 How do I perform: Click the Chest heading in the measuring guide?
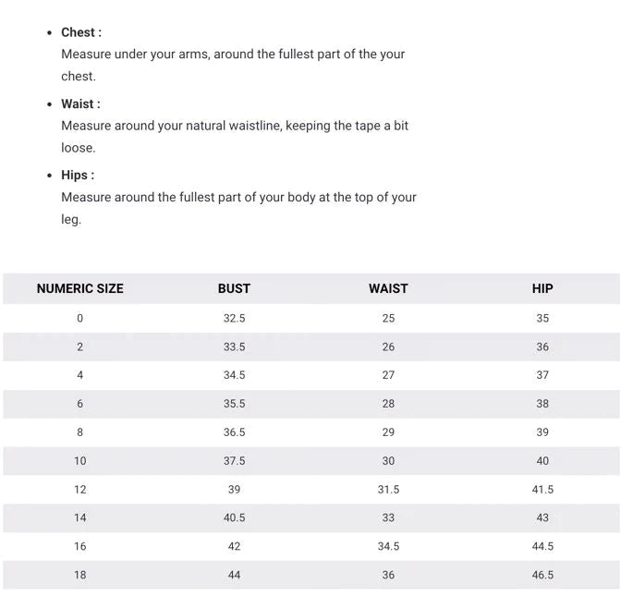point(81,32)
